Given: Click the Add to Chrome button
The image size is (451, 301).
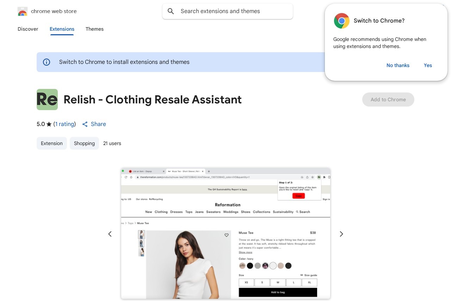Looking at the screenshot, I should point(388,100).
